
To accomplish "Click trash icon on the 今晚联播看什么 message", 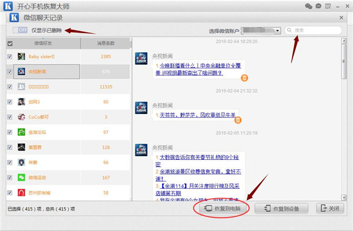I will (245, 78).
